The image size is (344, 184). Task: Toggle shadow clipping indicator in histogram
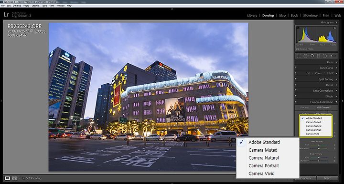pyautogui.click(x=298, y=28)
